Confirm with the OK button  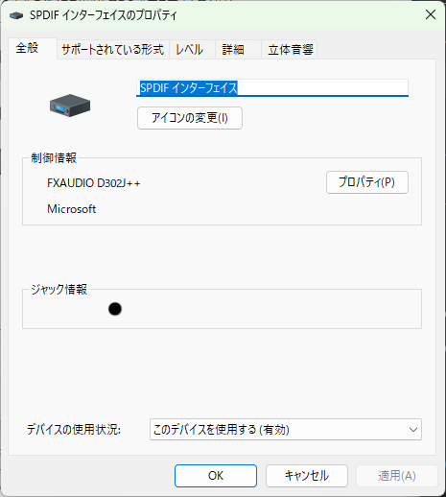pyautogui.click(x=216, y=476)
